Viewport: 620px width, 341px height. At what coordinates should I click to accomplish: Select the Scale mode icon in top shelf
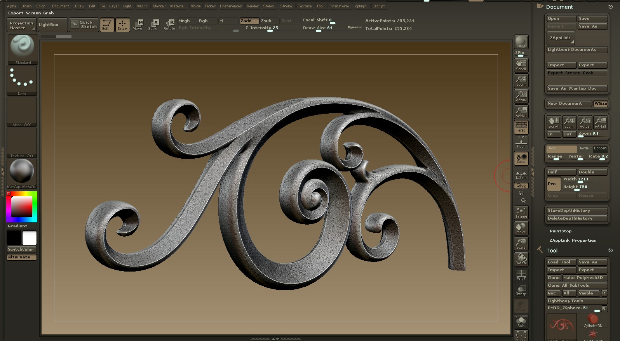coord(153,25)
